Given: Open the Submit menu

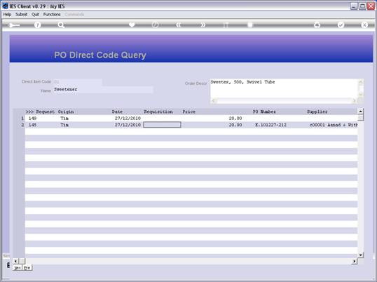Looking at the screenshot, I should click(22, 15).
